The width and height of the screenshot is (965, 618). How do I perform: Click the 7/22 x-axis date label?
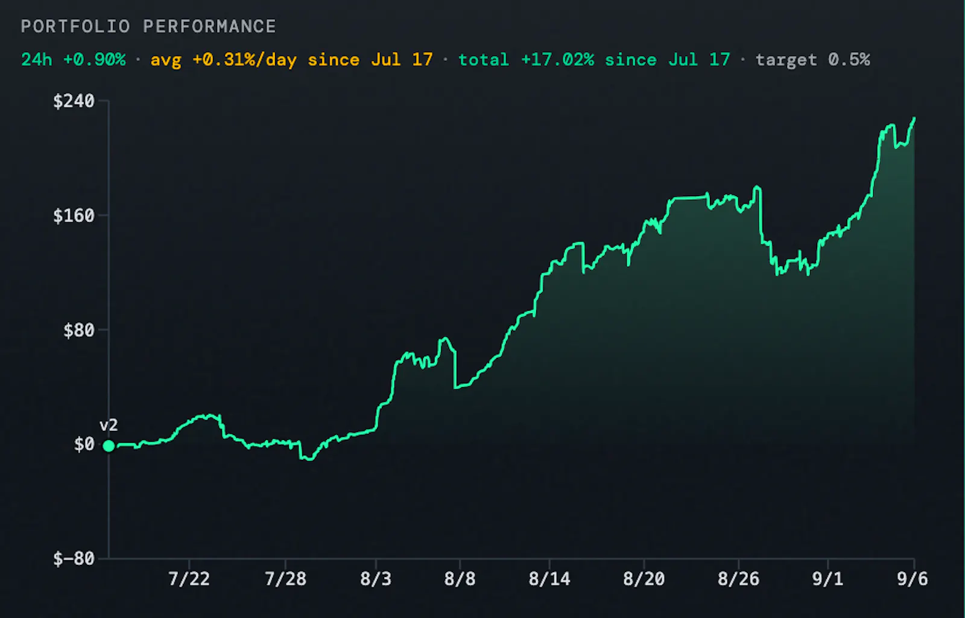pos(189,579)
